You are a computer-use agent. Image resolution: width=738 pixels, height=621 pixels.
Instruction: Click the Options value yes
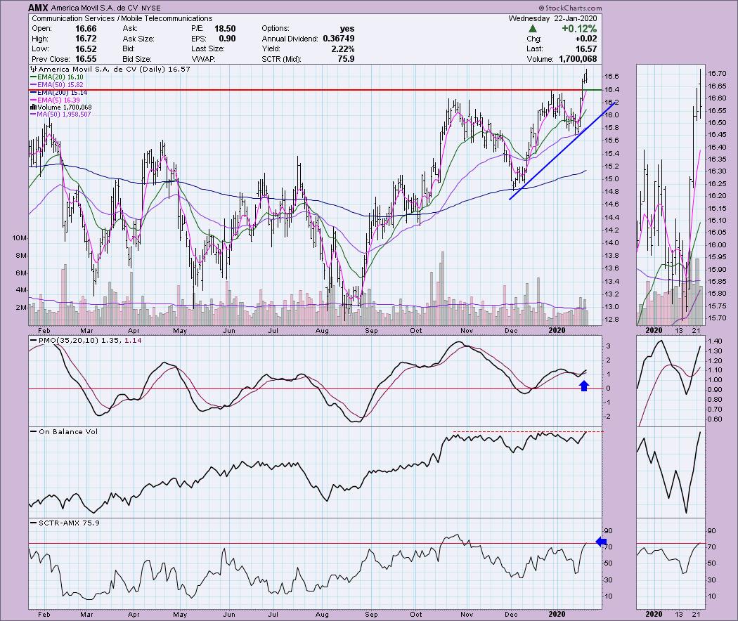coord(347,29)
